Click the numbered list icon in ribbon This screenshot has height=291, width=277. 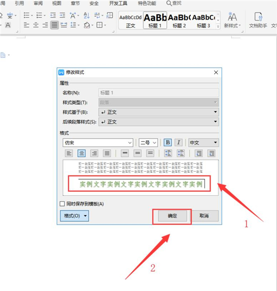pyautogui.click(x=39, y=15)
